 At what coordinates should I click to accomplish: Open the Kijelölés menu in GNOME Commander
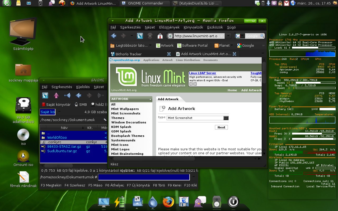point(83,87)
